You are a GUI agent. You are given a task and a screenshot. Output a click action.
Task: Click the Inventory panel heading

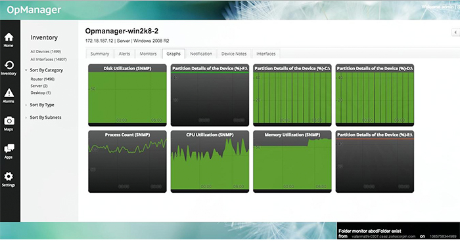pos(44,37)
